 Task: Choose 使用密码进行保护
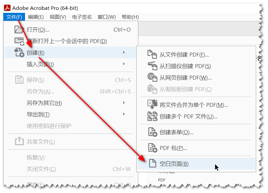(x=70, y=126)
